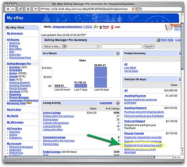Open Personalized Picks in the sidebar
This screenshot has width=187, height=167.
(x=20, y=58)
